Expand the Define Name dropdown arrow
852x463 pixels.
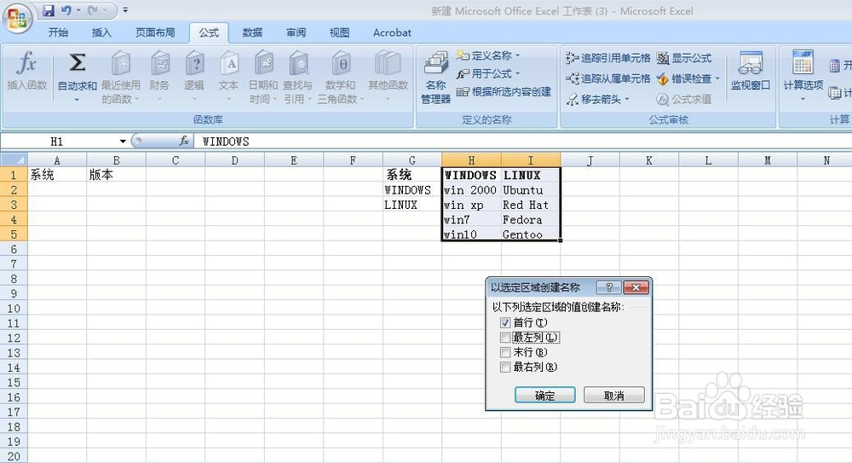(x=517, y=55)
